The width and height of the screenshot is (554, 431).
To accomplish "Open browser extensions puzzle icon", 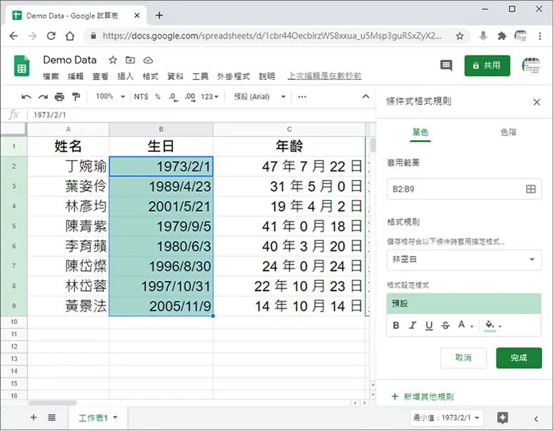I will [x=502, y=36].
